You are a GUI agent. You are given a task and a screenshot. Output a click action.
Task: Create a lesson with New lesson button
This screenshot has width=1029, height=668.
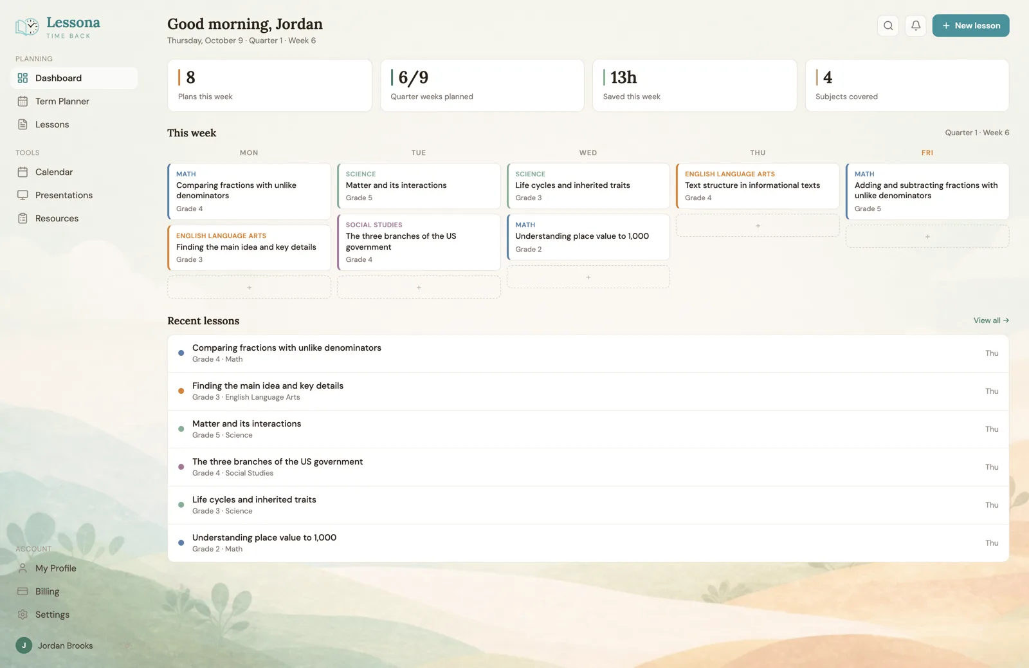[970, 26]
